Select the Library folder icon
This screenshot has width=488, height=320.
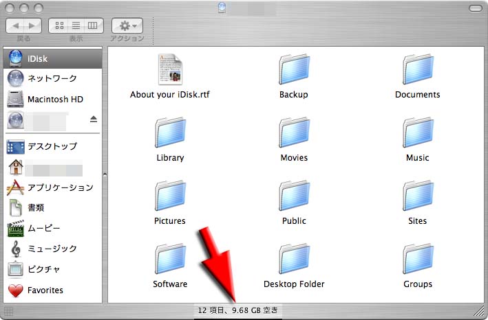coord(170,133)
